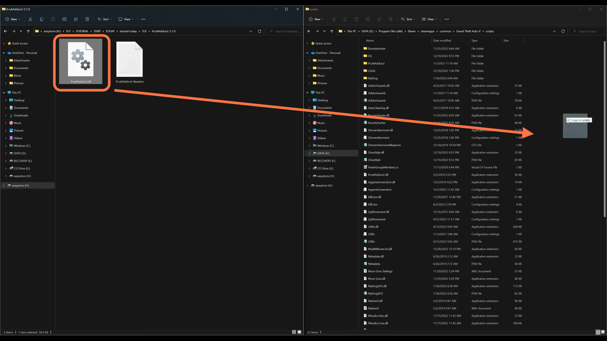Screen dimensions: 607x341
Task: Open New menu in scripts window
Action: coord(316,19)
